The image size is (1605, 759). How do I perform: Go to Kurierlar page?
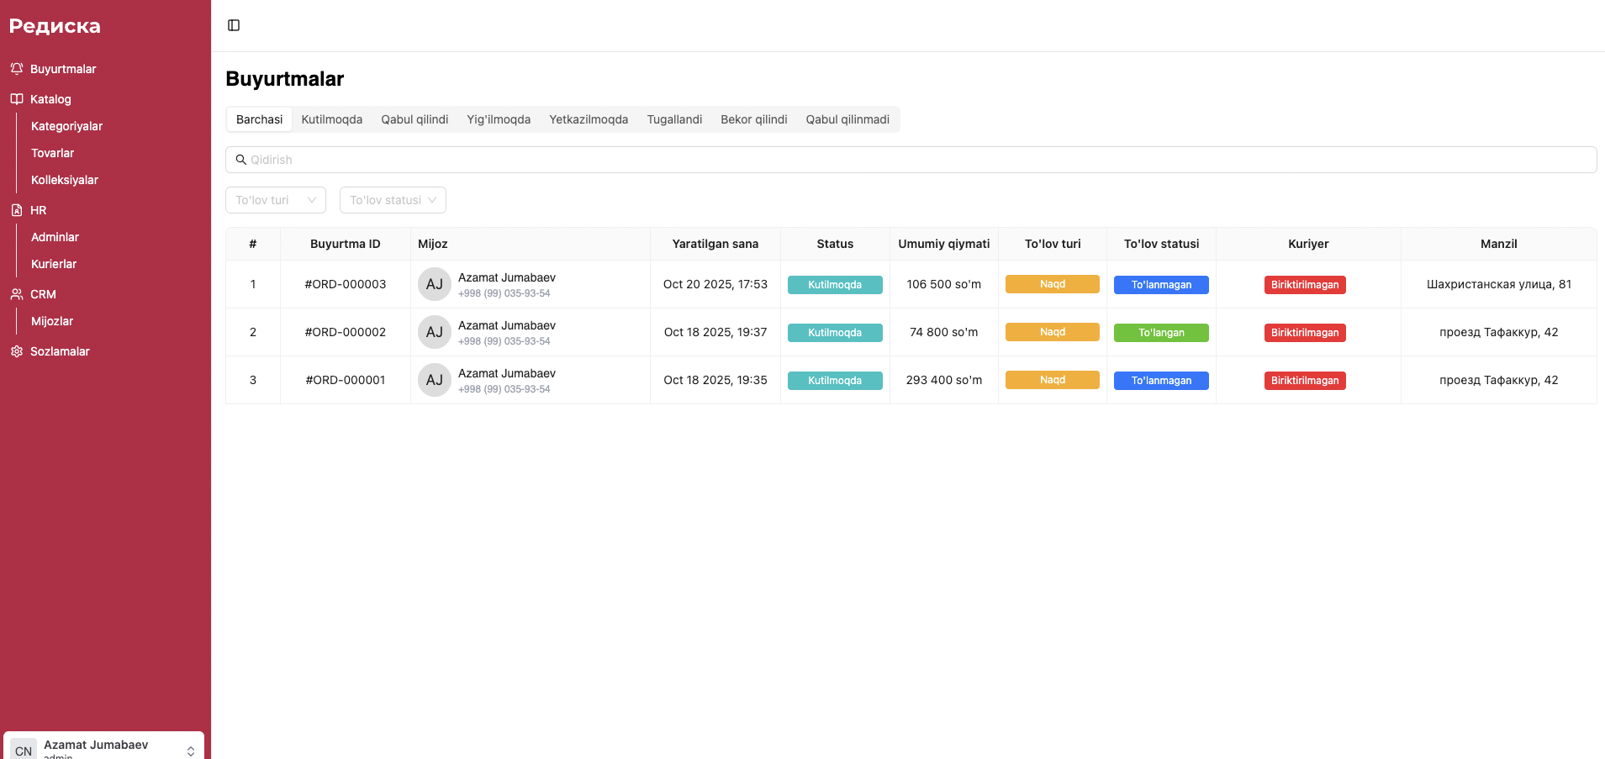(x=54, y=264)
